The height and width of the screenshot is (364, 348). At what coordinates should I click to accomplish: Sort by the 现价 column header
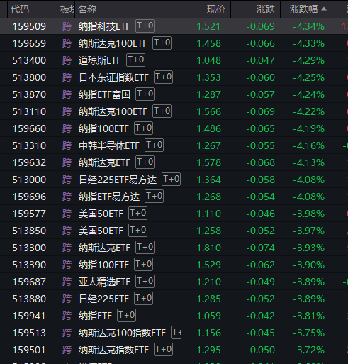click(x=216, y=9)
